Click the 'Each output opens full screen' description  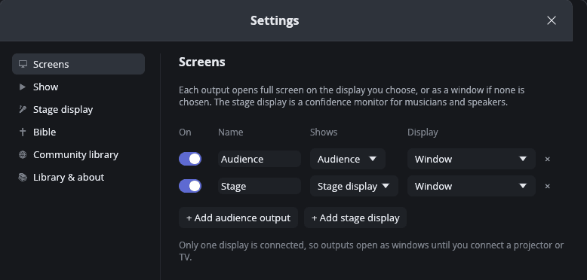click(x=352, y=96)
